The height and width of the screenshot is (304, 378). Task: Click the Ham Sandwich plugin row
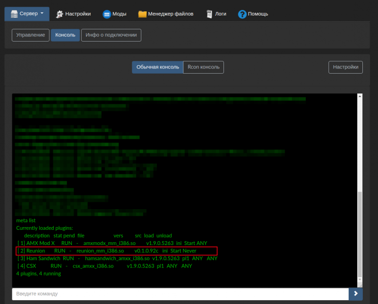coord(117,259)
